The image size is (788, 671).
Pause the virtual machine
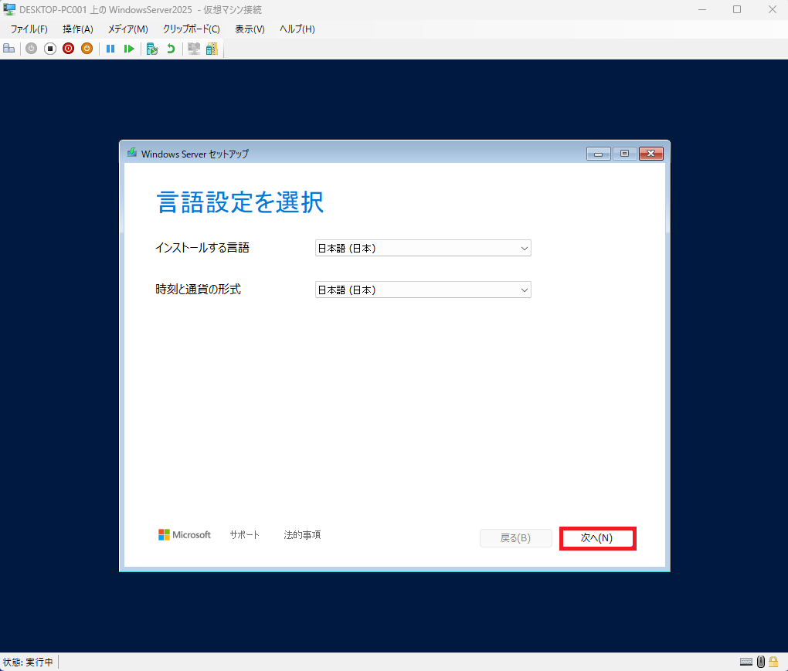coord(110,49)
